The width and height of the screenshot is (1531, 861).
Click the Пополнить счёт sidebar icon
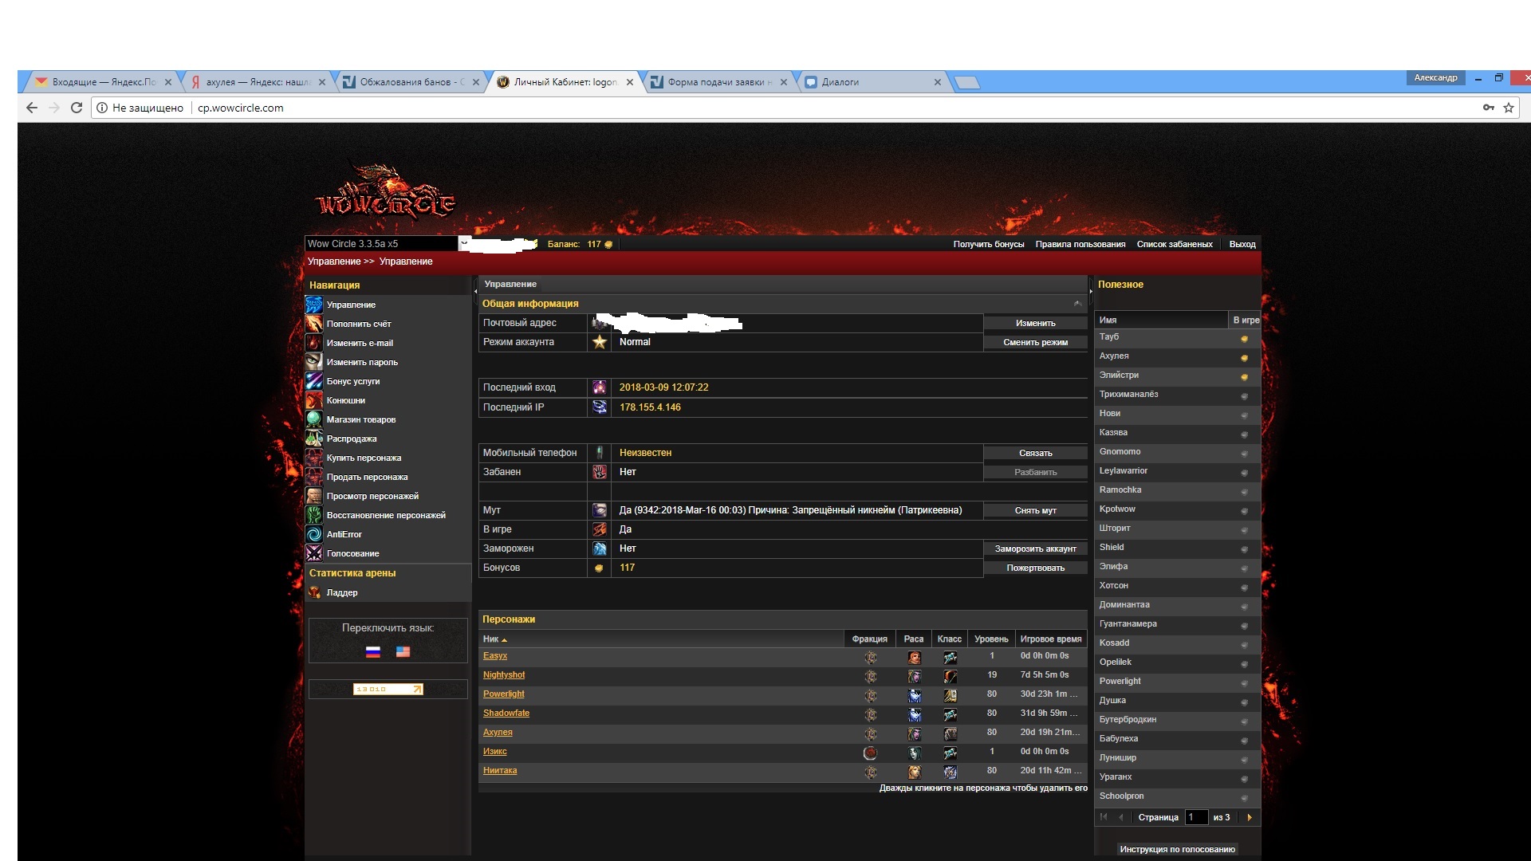pyautogui.click(x=314, y=324)
